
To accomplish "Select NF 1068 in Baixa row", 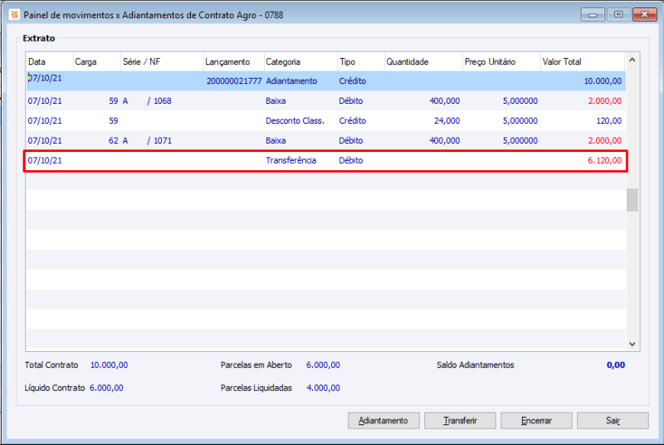I will click(163, 100).
